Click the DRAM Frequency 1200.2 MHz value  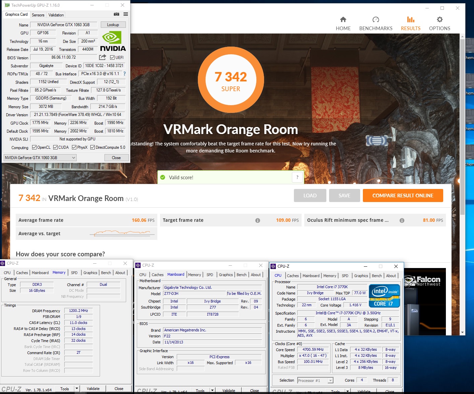pyautogui.click(x=78, y=311)
